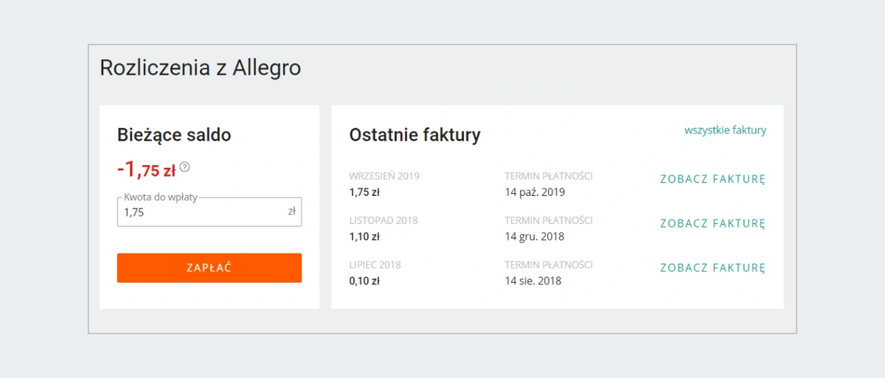Open ZOBACZ FAKTURĘ for Listopad 2018
Screen dimensions: 885x378
pos(712,223)
